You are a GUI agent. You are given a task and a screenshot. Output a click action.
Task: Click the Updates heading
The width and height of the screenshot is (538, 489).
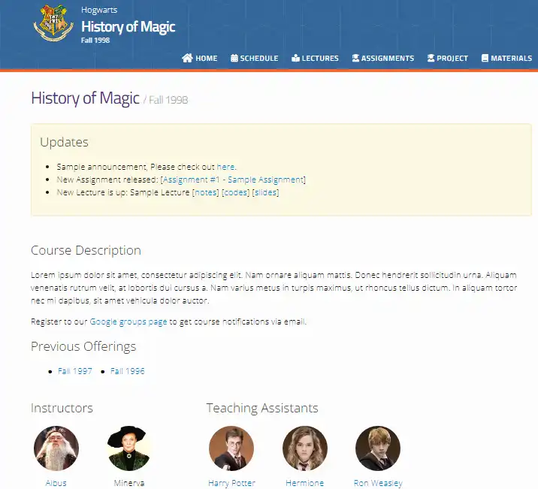coord(64,142)
